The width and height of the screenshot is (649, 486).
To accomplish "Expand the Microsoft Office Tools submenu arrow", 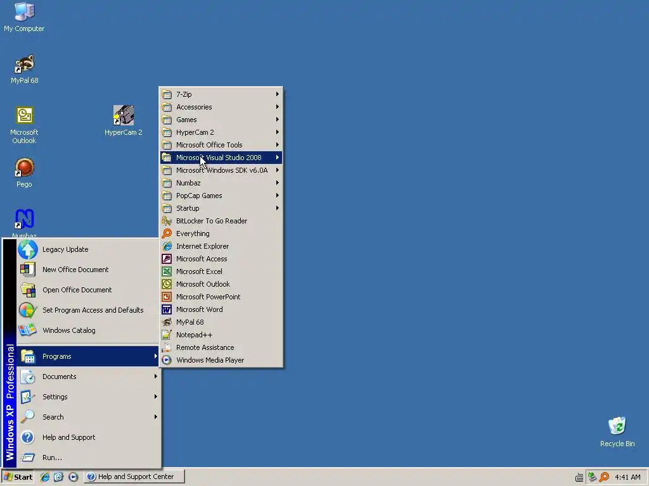I will [x=278, y=145].
